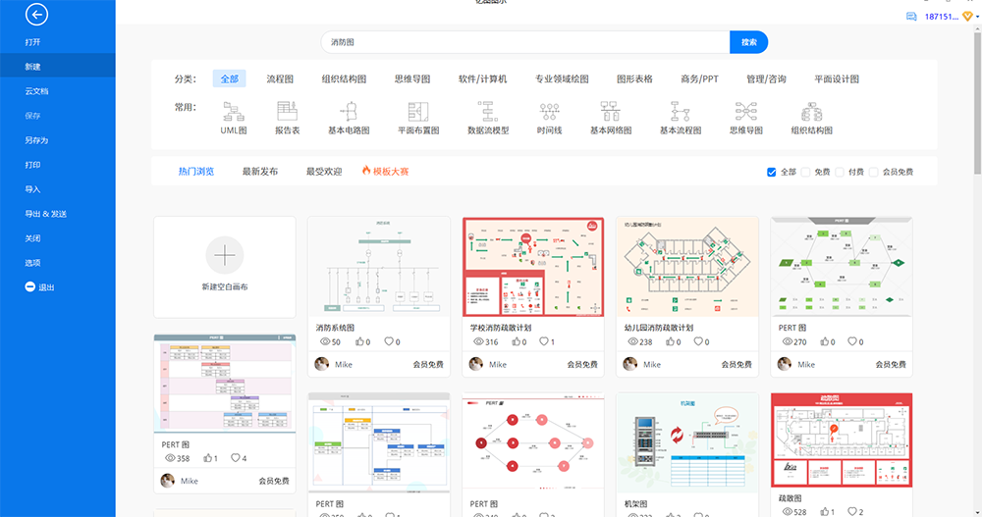Switch to the 最受欢迎 tab
This screenshot has width=982, height=517.
click(x=324, y=172)
